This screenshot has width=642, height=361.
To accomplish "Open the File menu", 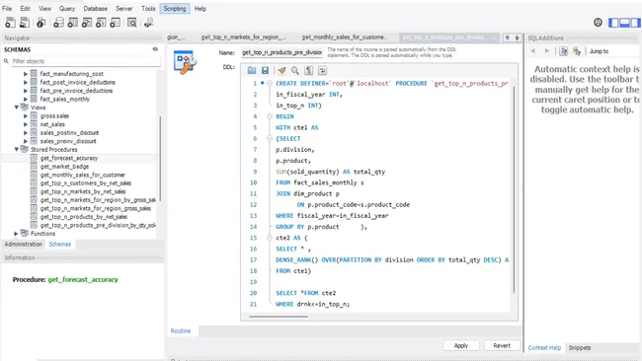I will click(7, 8).
